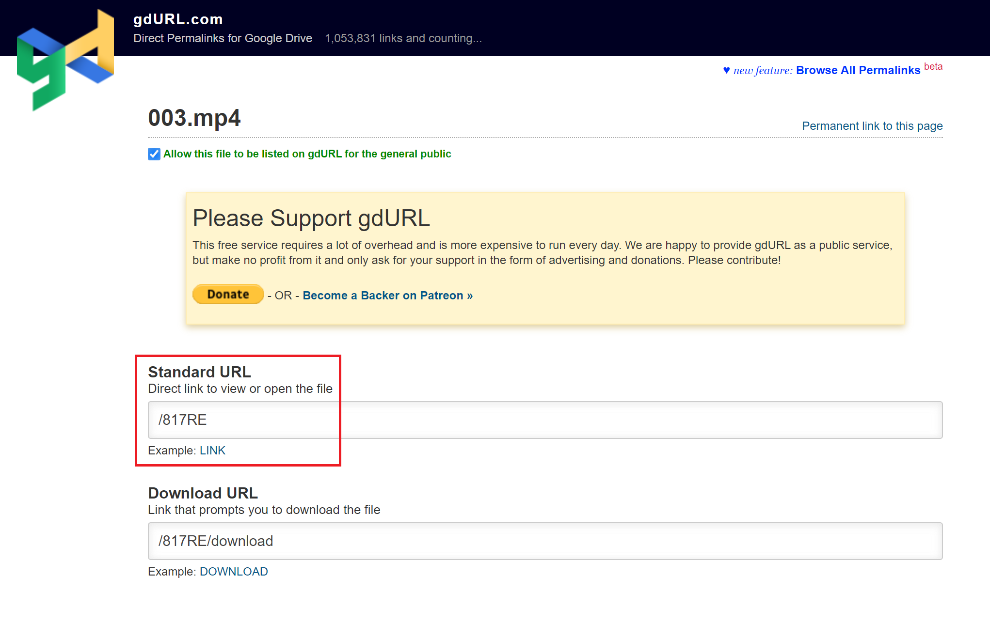Click the 'new feature:' italic text

(762, 71)
